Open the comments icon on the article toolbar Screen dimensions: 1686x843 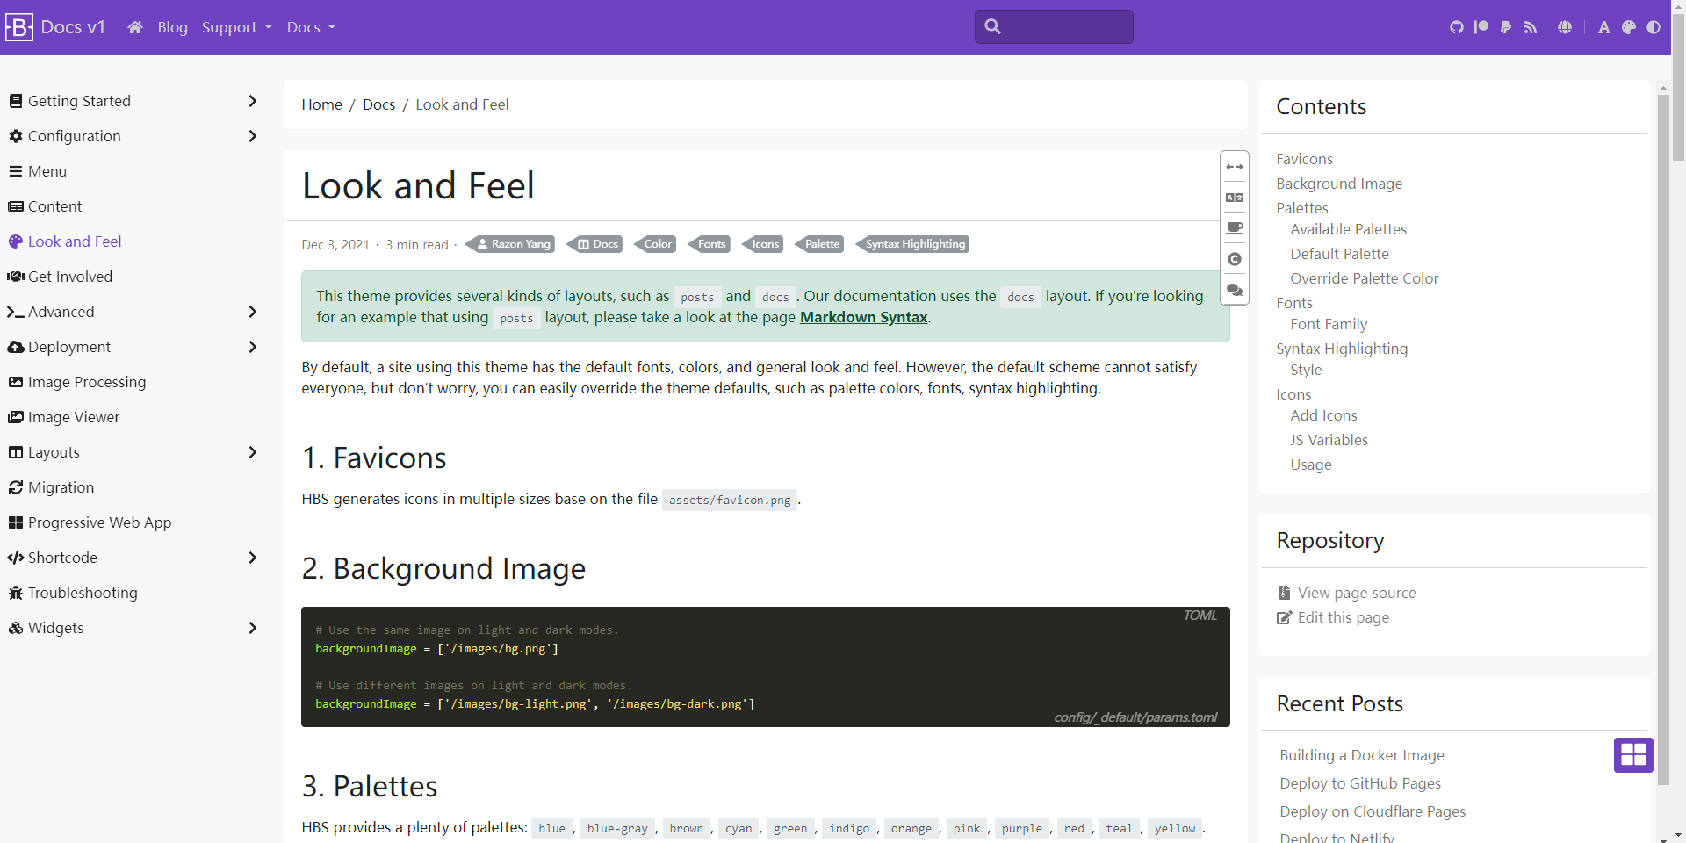click(x=1235, y=290)
